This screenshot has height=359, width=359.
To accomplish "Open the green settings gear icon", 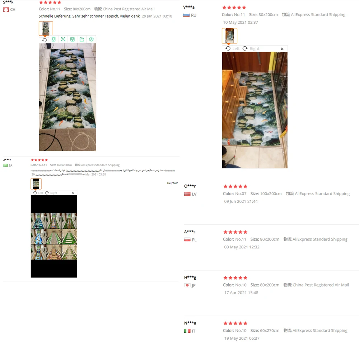I will coord(91,39).
